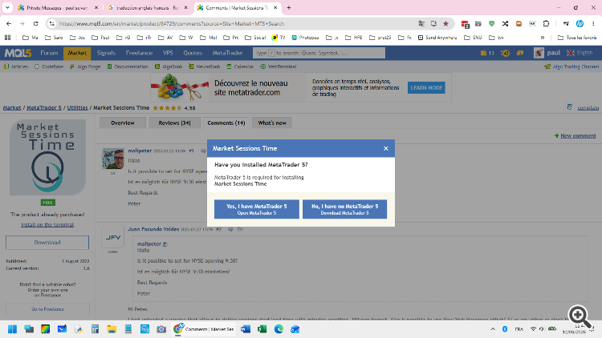Viewport: 602px width, 338px height.
Task: Open the Send Anywhere bookmark
Action: tap(437, 38)
